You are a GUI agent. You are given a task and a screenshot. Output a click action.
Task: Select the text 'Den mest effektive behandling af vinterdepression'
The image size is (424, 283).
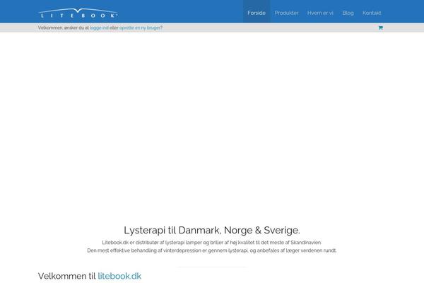click(x=144, y=250)
